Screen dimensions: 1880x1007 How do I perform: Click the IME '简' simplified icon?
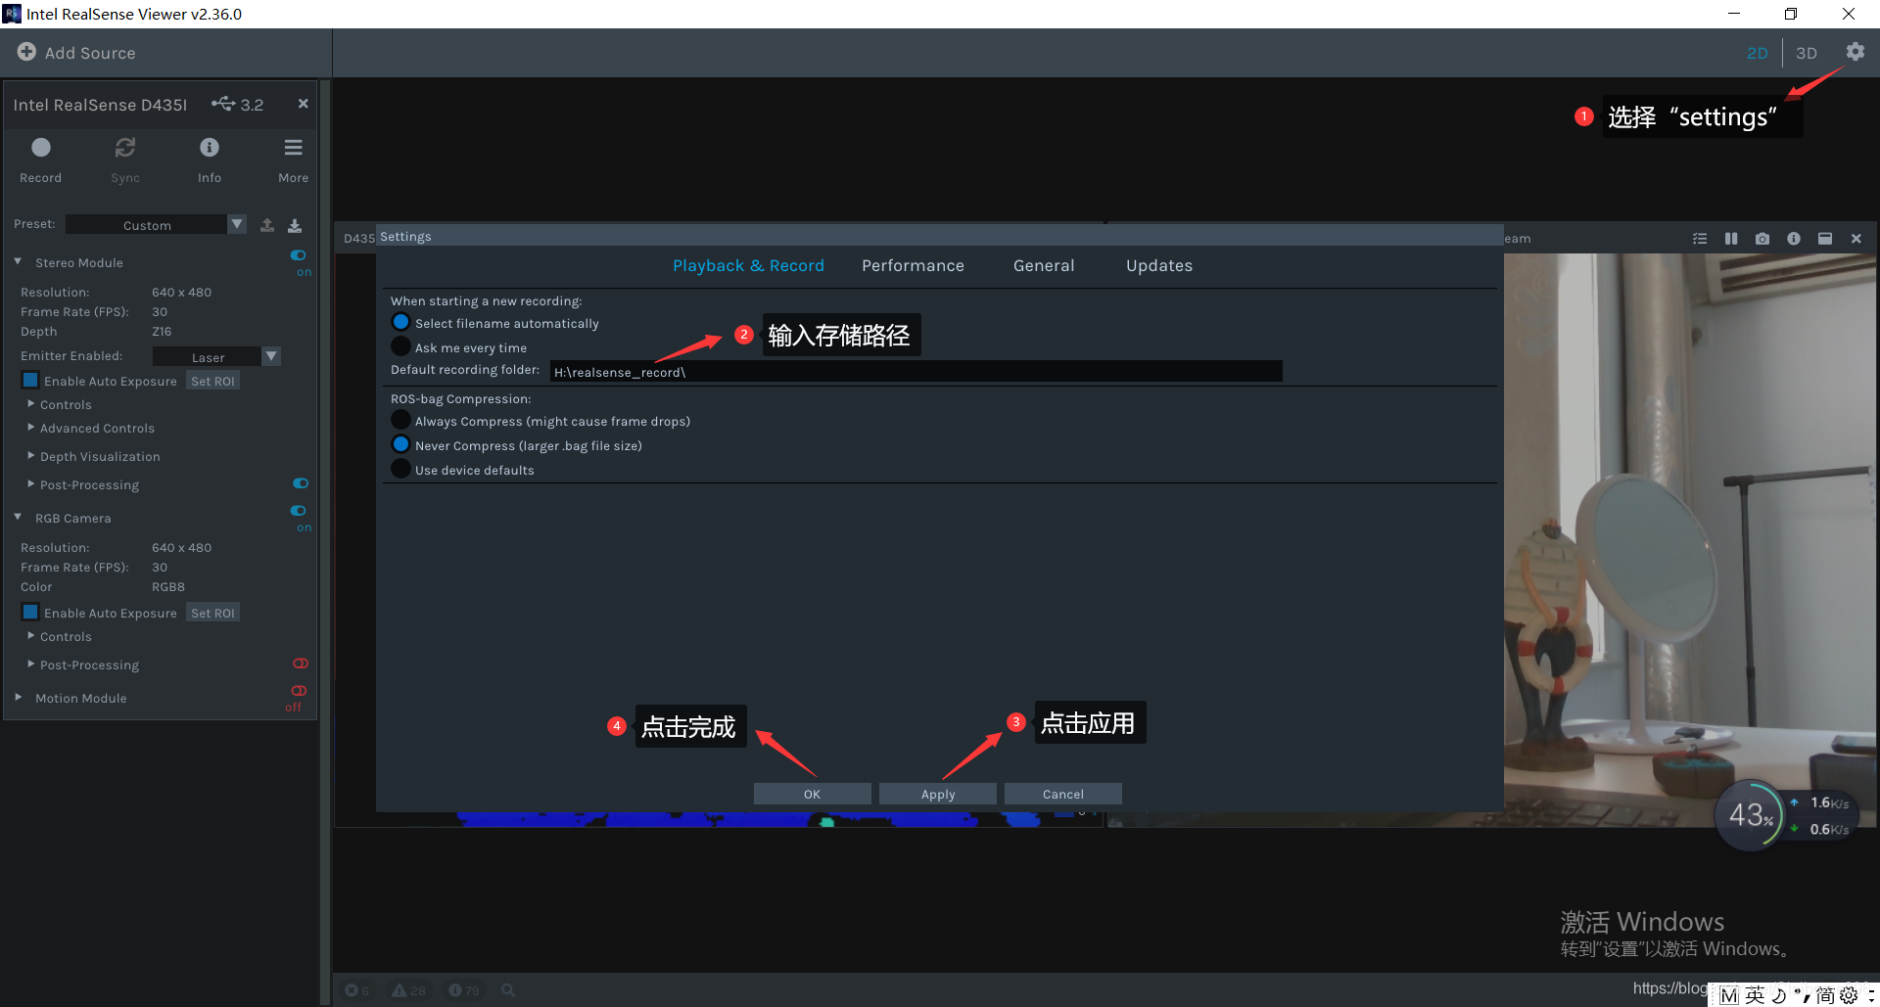(1825, 995)
